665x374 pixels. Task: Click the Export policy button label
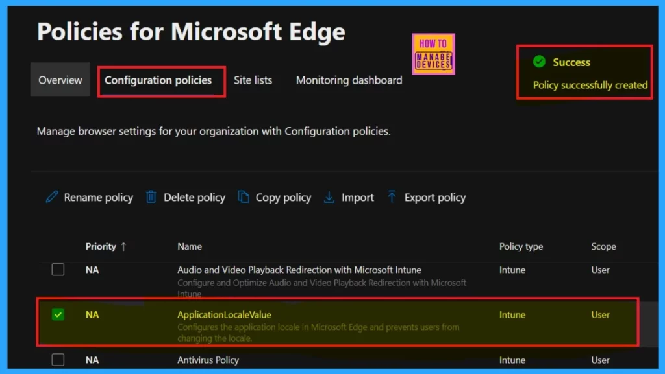click(434, 197)
